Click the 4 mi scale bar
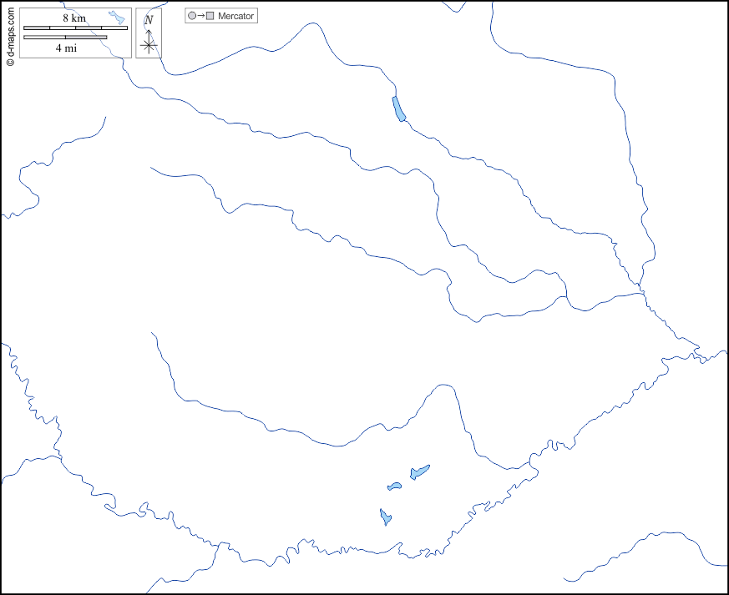729x595 pixels. (65, 38)
